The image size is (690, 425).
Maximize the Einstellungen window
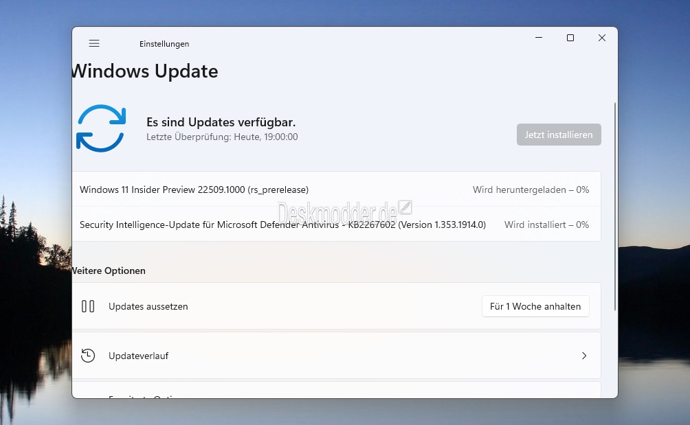click(570, 38)
